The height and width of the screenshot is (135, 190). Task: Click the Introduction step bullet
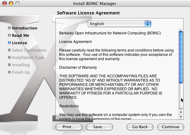coord(9,28)
